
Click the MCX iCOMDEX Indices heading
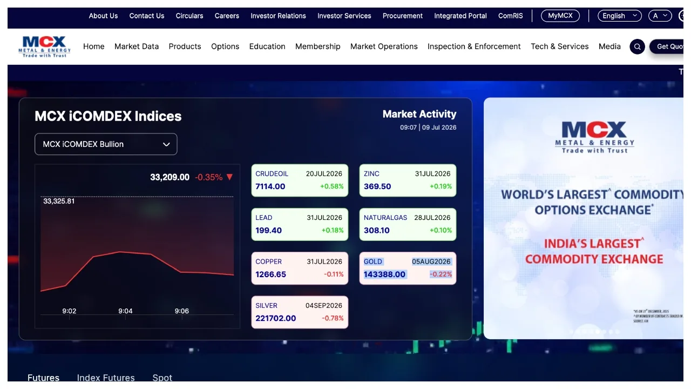point(108,116)
